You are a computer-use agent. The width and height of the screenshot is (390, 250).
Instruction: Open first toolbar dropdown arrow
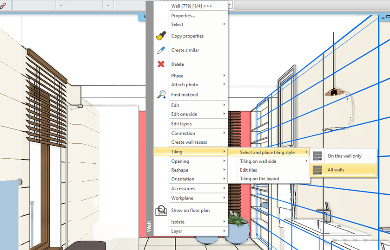61,6
